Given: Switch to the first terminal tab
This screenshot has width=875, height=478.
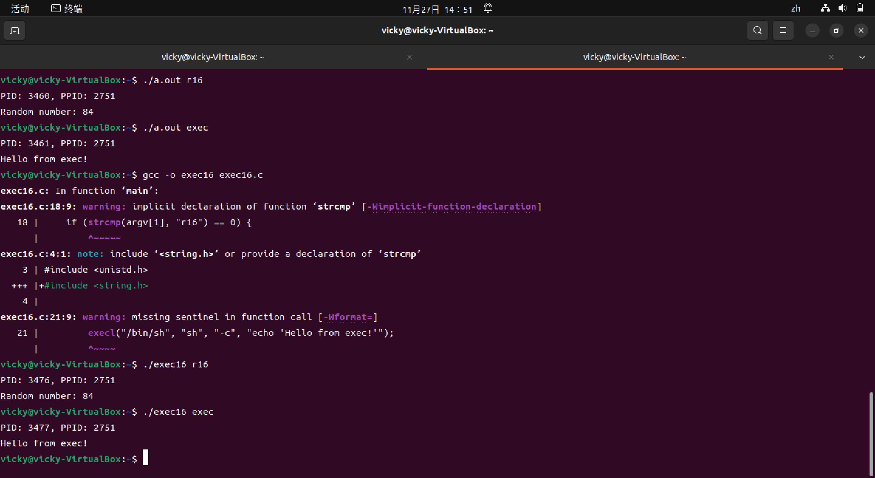Looking at the screenshot, I should (213, 57).
